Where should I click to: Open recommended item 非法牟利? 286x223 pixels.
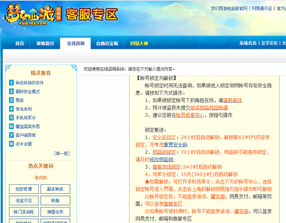point(24,109)
